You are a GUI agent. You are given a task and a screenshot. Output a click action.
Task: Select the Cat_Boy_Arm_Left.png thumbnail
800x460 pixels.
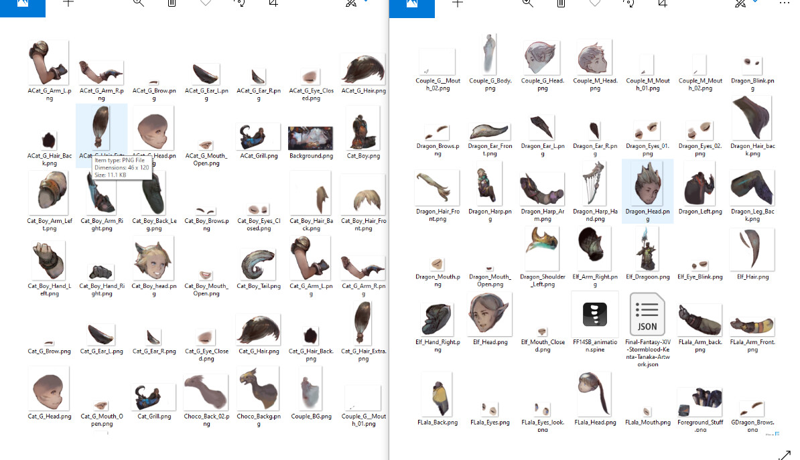click(x=49, y=194)
